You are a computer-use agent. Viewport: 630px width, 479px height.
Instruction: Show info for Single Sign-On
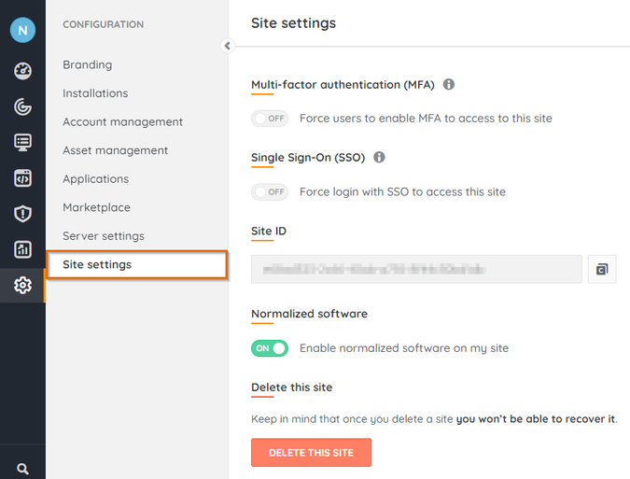point(379,157)
